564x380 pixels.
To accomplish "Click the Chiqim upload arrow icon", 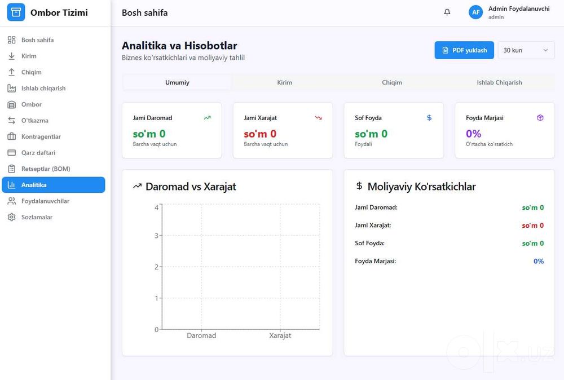I will point(11,72).
